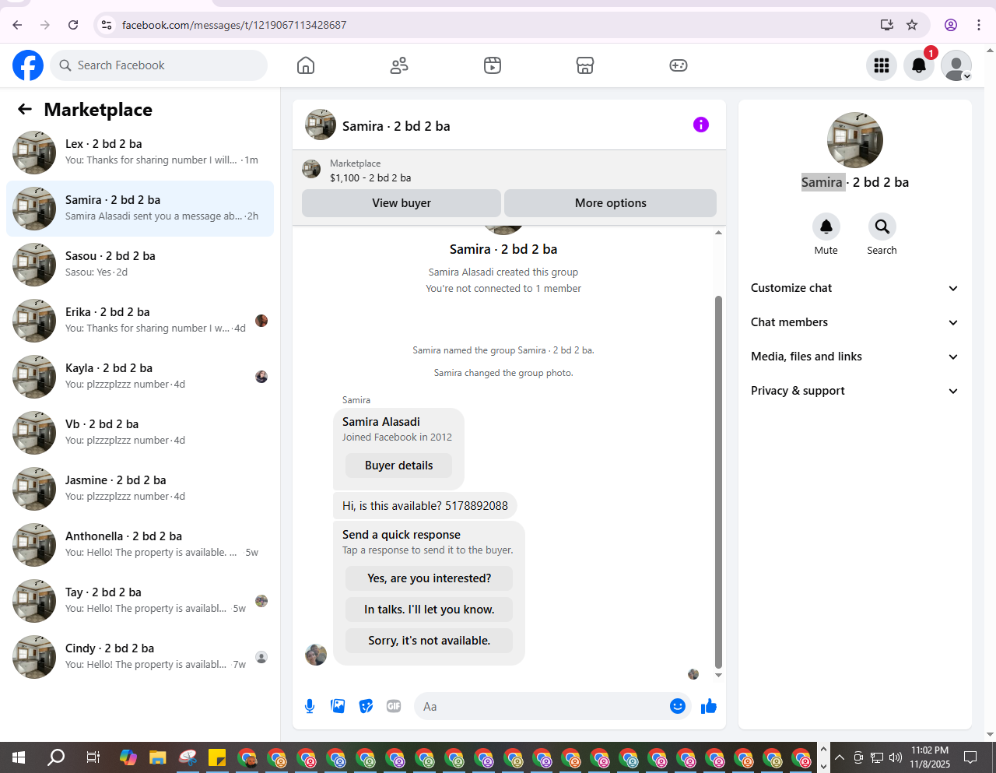
Task: Click the More options button
Action: pos(611,203)
